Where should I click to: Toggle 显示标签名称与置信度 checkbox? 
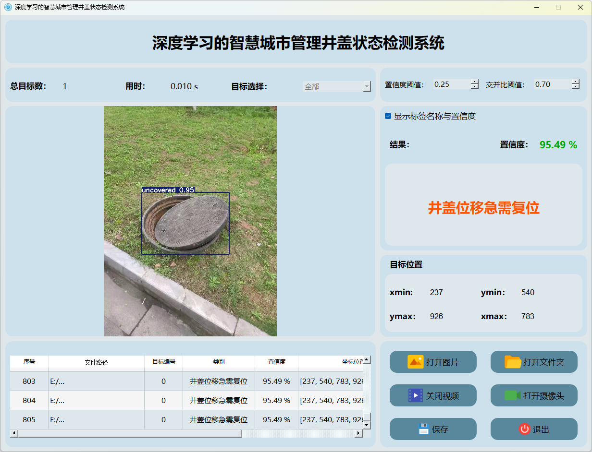pyautogui.click(x=388, y=116)
